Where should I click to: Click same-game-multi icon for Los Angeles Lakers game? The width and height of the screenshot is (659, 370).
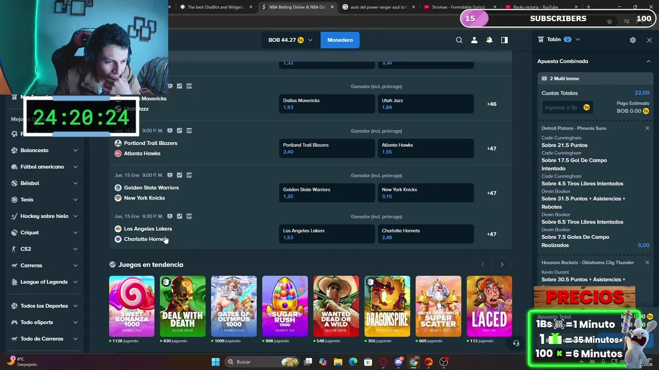click(189, 216)
